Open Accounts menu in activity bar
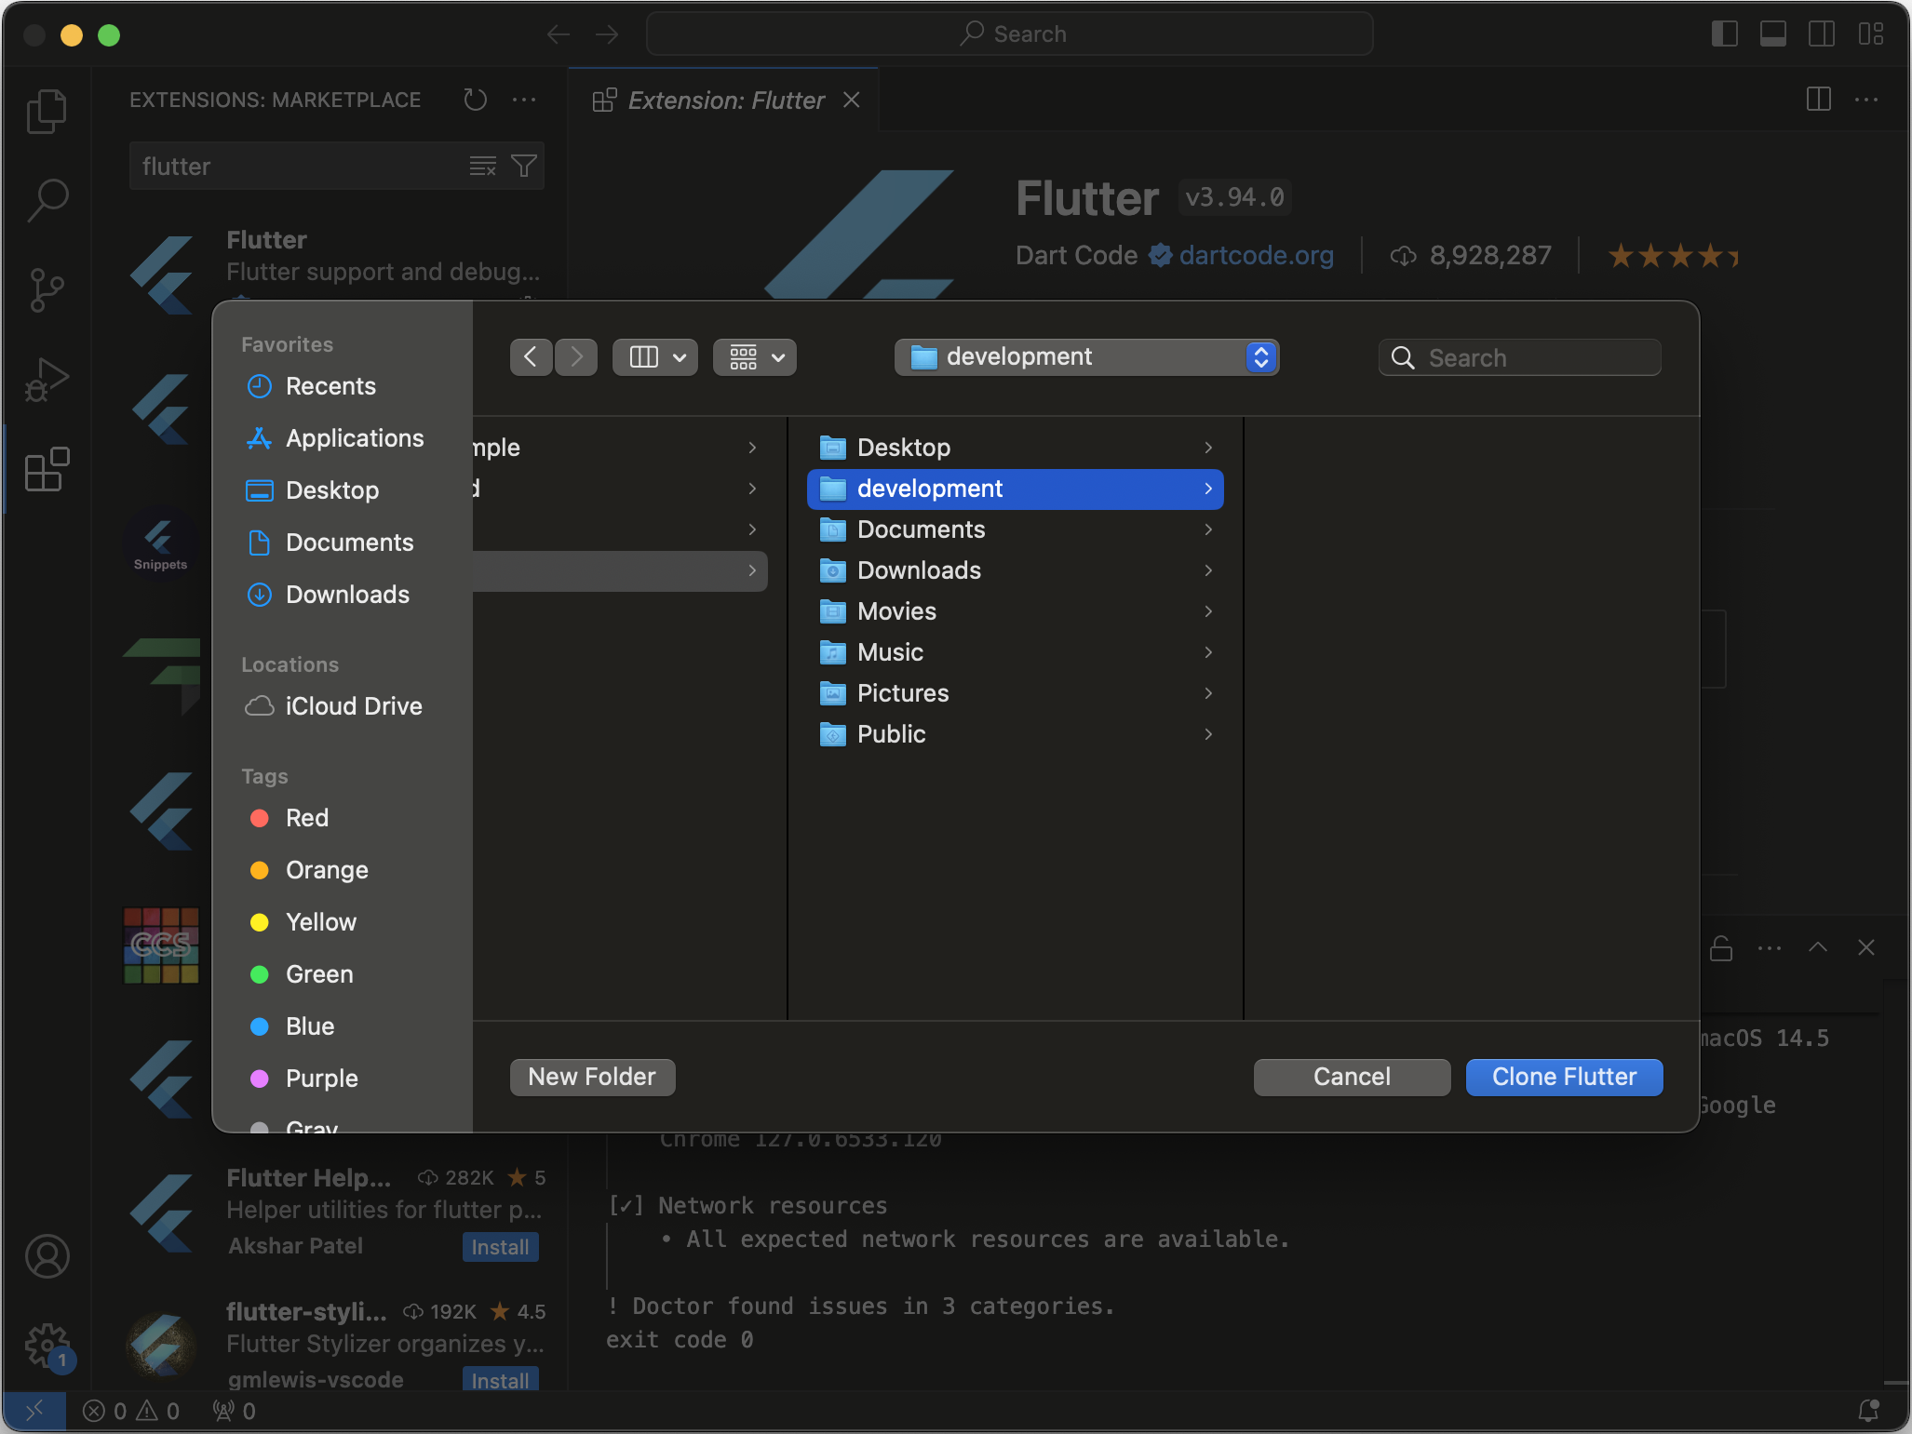The width and height of the screenshot is (1912, 1434). (x=47, y=1256)
